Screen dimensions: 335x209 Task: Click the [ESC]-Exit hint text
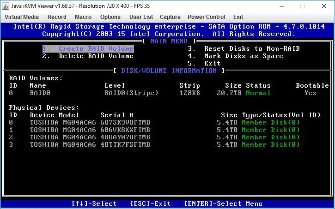pos(150,203)
